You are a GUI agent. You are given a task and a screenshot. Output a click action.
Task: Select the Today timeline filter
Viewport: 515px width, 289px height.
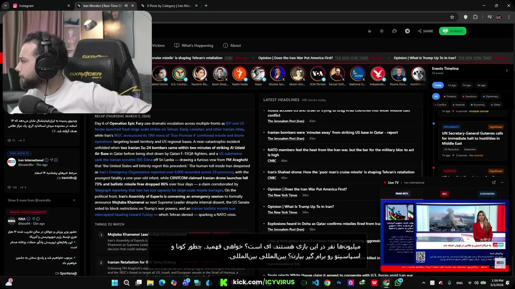[x=438, y=85]
